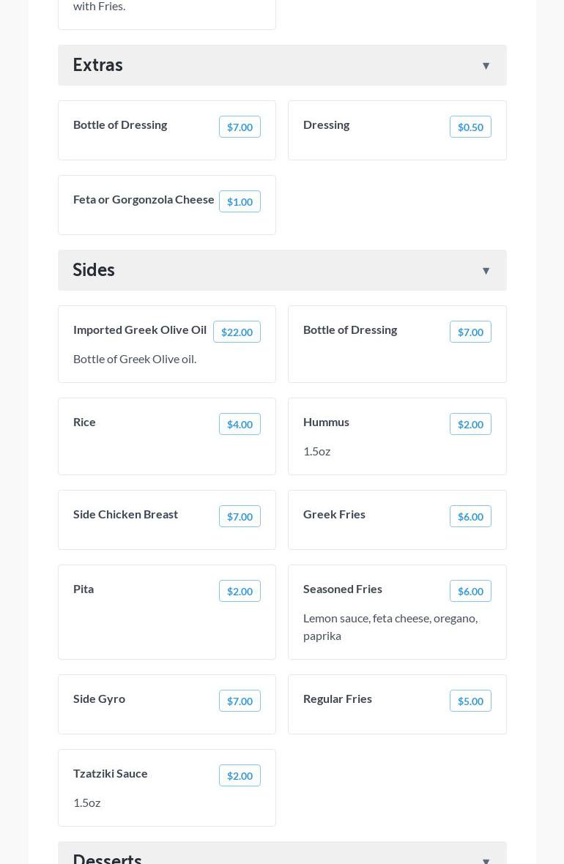Click the $22.00 Imported Greek Olive Oil price
This screenshot has width=564, height=864.
pyautogui.click(x=237, y=332)
